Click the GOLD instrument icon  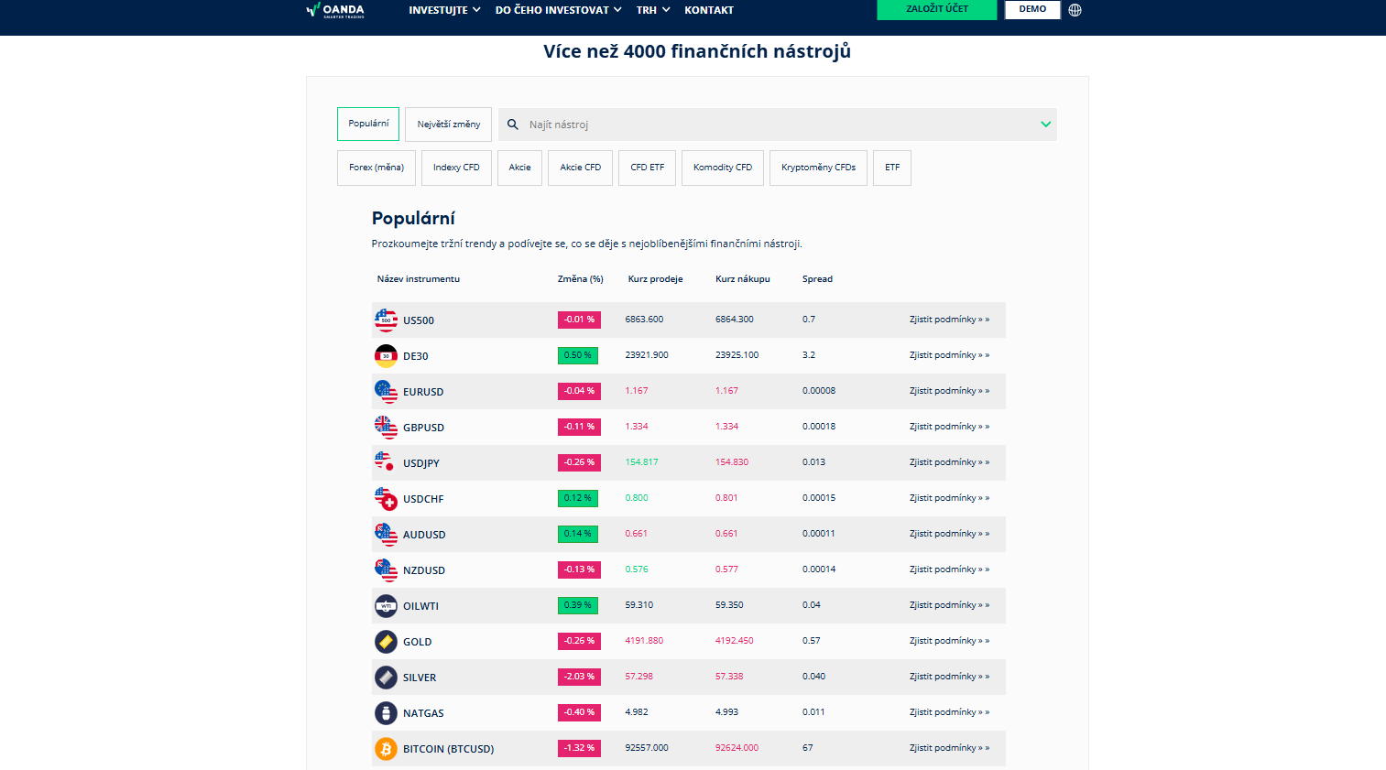[x=386, y=642]
